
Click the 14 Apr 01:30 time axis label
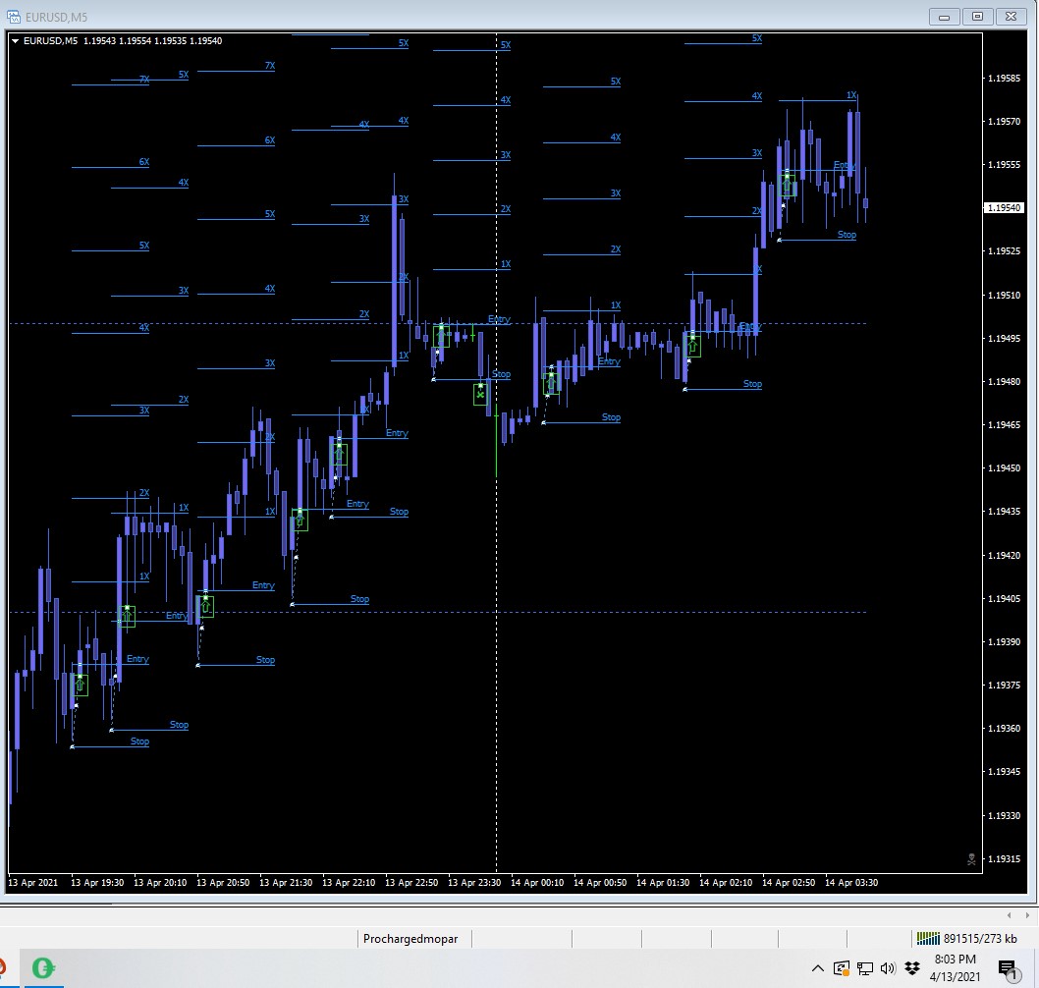(x=663, y=883)
